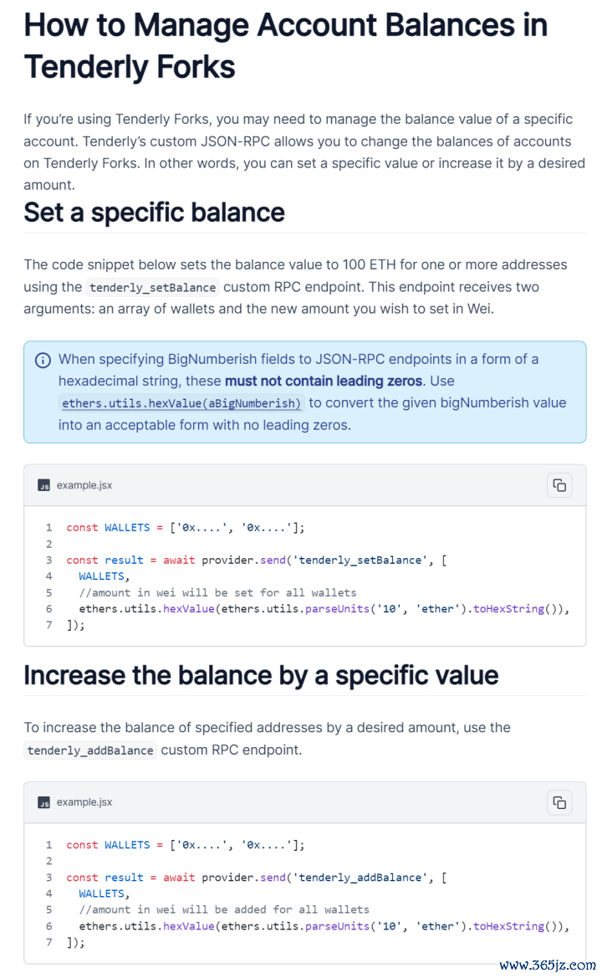
Task: Click the inline tenderly_addBalance code label
Action: 90,750
